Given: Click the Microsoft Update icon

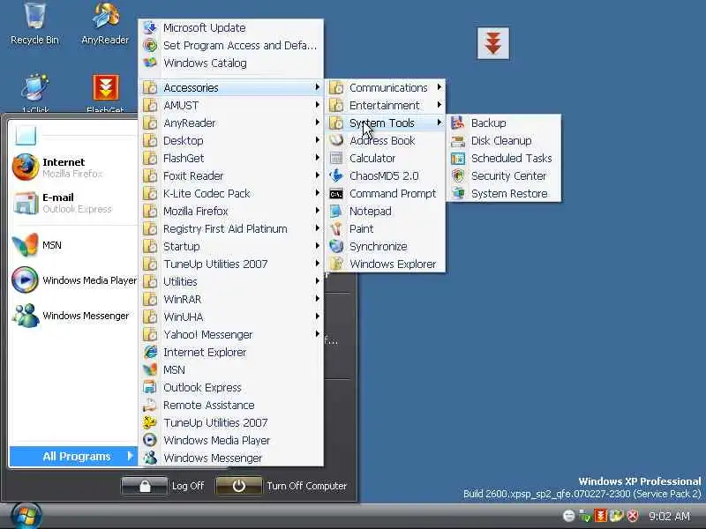Looking at the screenshot, I should (150, 28).
